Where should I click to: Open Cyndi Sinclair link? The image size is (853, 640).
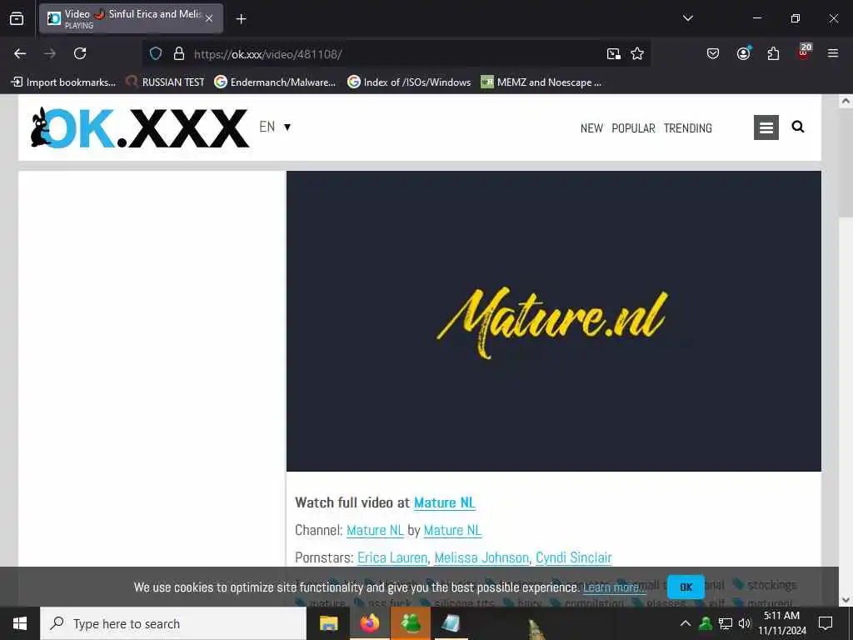coord(574,557)
